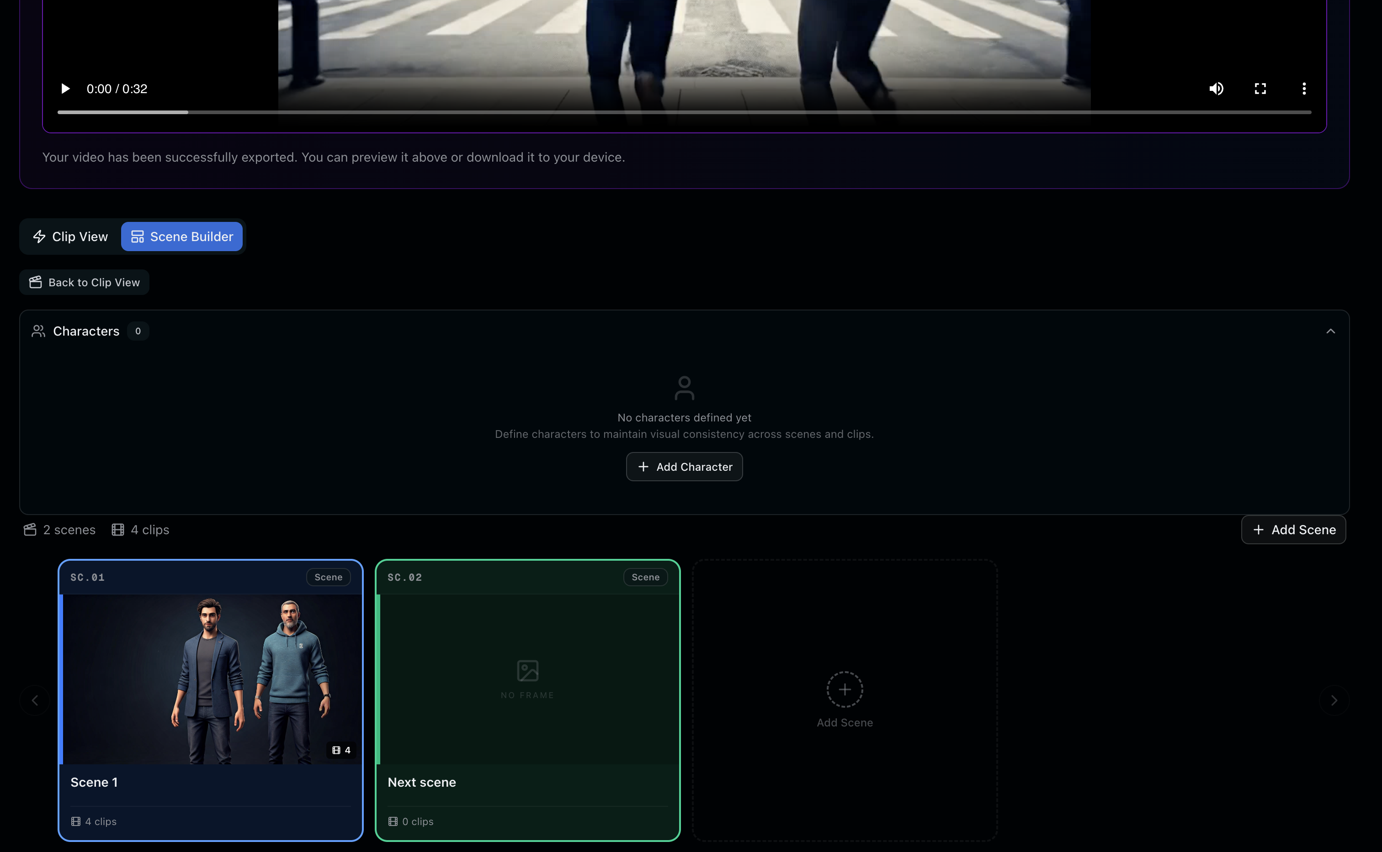This screenshot has width=1382, height=852.
Task: Click the empty-state person icon
Action: pyautogui.click(x=684, y=388)
